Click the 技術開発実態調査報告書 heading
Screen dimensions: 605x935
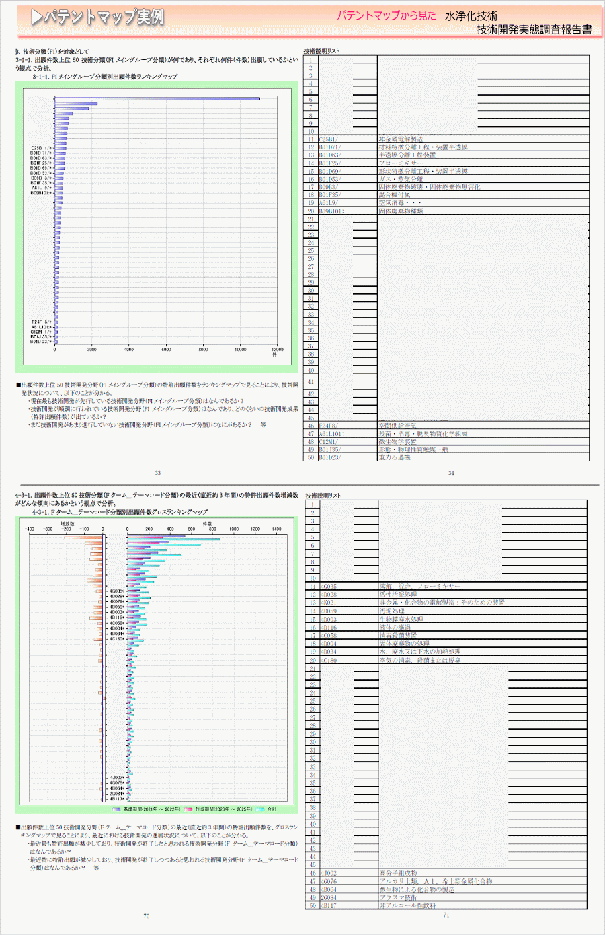point(534,30)
